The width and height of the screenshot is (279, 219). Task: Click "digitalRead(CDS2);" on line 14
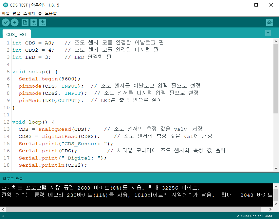pos(71,136)
